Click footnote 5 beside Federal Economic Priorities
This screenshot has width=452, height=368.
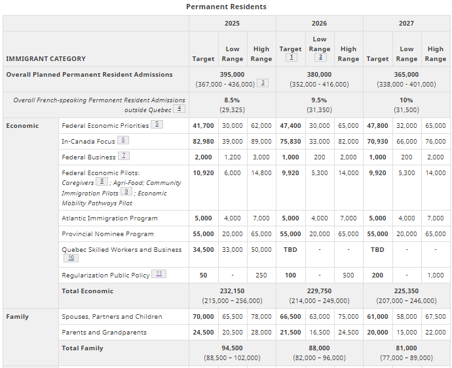pyautogui.click(x=157, y=125)
